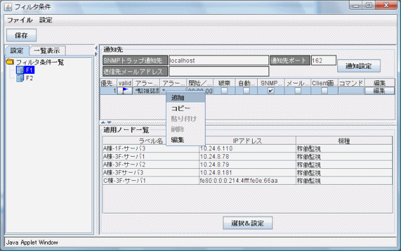Click the SNMPトラップ通知先 localhost field
Image resolution: width=401 pixels, height=251 pixels.
click(219, 61)
